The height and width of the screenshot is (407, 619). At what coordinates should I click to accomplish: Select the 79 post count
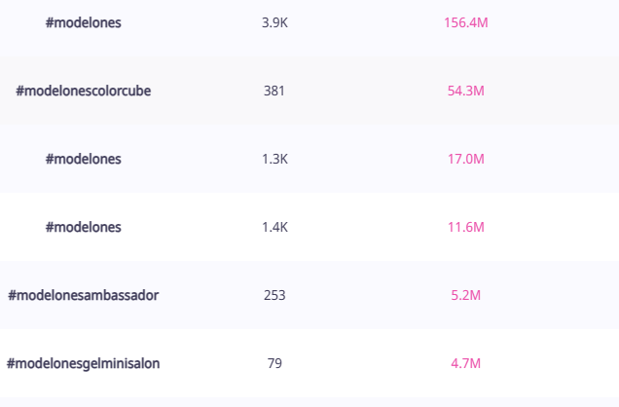pos(274,363)
